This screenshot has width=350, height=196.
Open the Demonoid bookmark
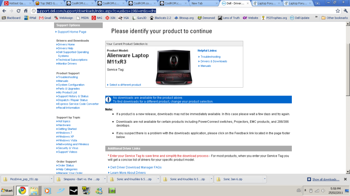(206, 18)
